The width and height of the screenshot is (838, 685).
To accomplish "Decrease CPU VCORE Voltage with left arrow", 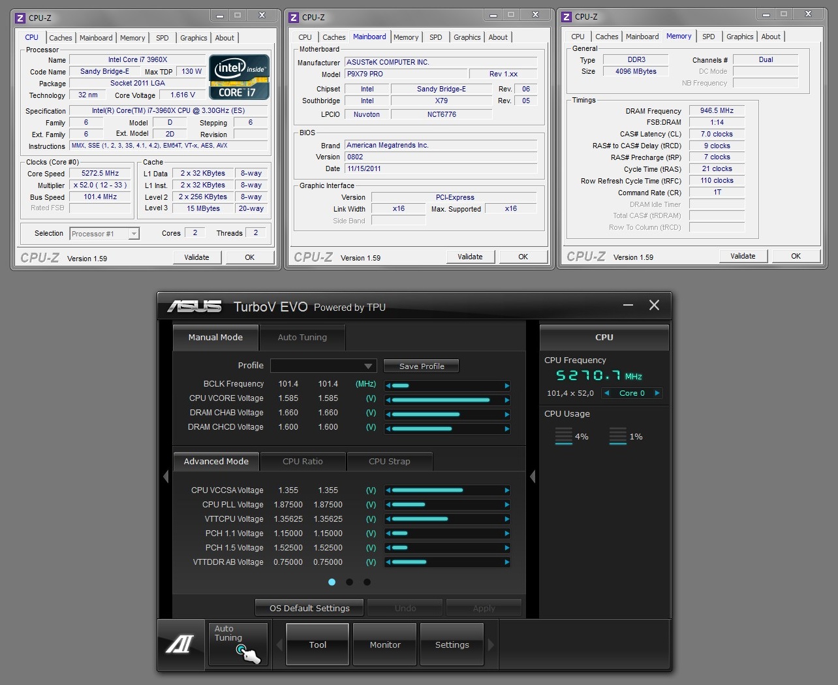I will pos(388,400).
